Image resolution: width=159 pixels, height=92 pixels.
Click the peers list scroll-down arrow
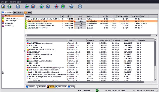point(156,80)
